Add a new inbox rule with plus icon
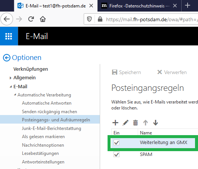198x169 pixels. (115, 122)
